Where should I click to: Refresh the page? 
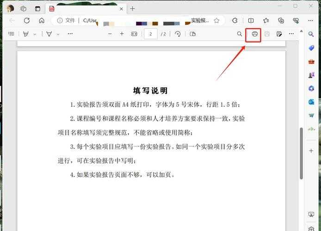(27, 20)
